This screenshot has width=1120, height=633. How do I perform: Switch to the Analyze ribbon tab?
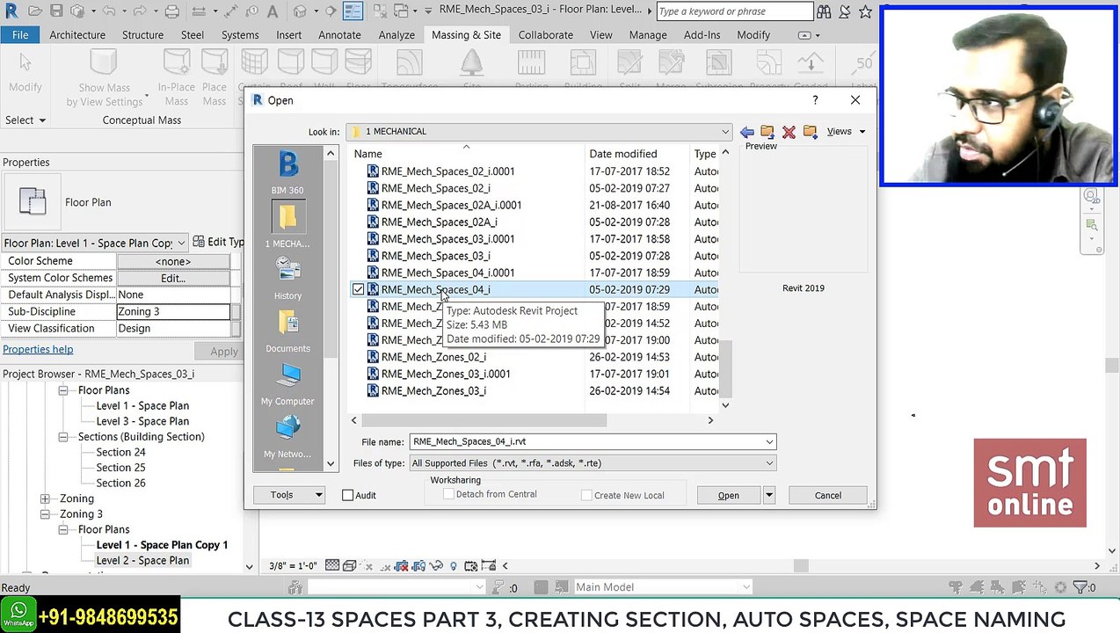tap(396, 35)
